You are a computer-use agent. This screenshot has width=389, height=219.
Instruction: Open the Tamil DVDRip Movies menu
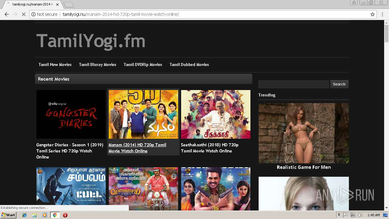pos(143,64)
